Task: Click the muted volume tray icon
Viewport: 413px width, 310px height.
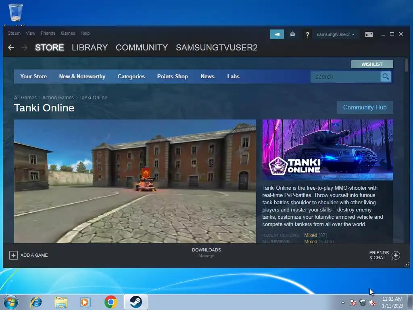Action: click(x=372, y=302)
